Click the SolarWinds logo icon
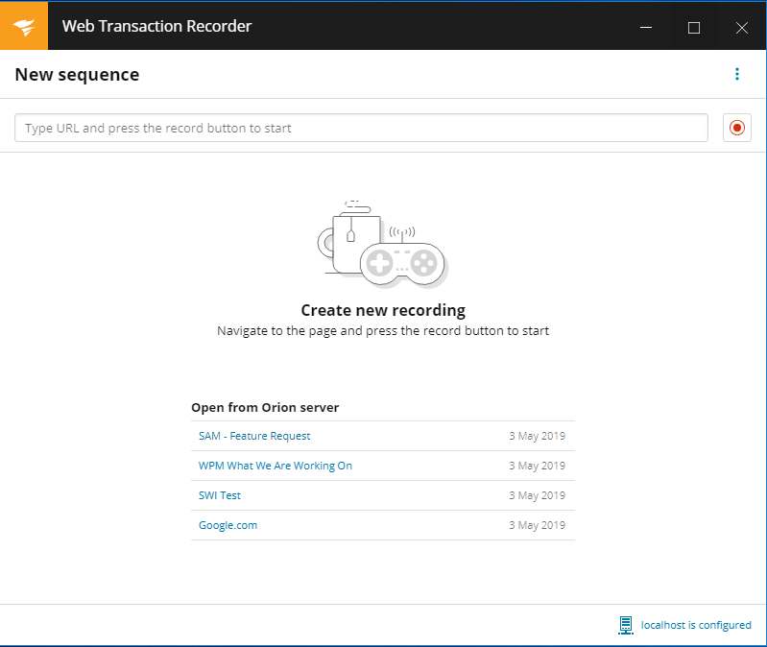This screenshot has width=767, height=647. (24, 26)
